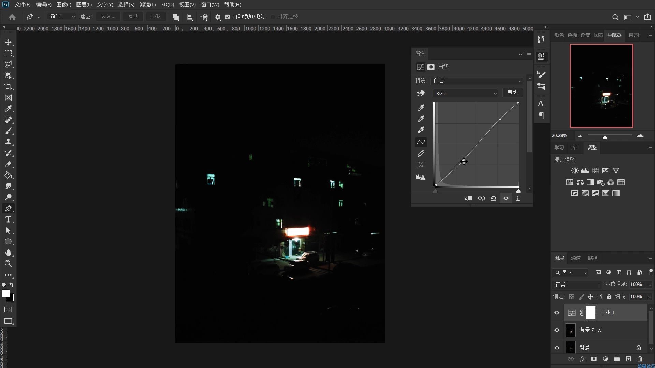Collapse the Properties panel with double arrow
The width and height of the screenshot is (655, 368).
[520, 53]
